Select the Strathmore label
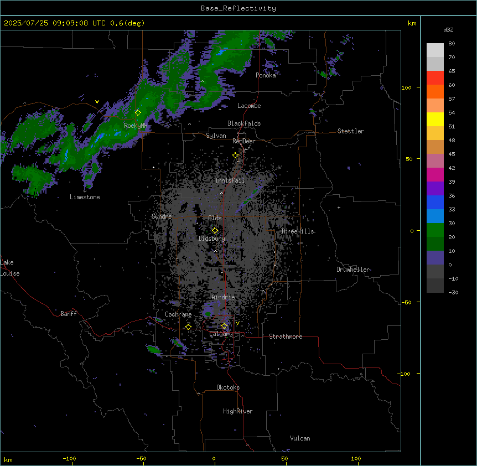 click(286, 336)
